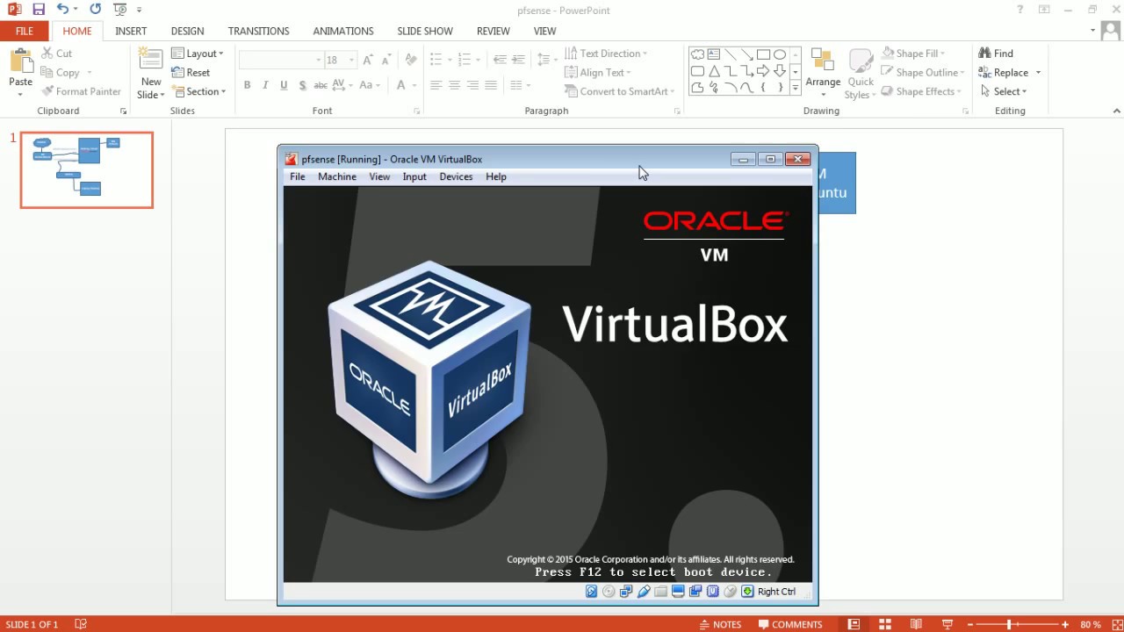The image size is (1124, 632).
Task: Click VirtualBox video capture status icon
Action: tap(695, 592)
